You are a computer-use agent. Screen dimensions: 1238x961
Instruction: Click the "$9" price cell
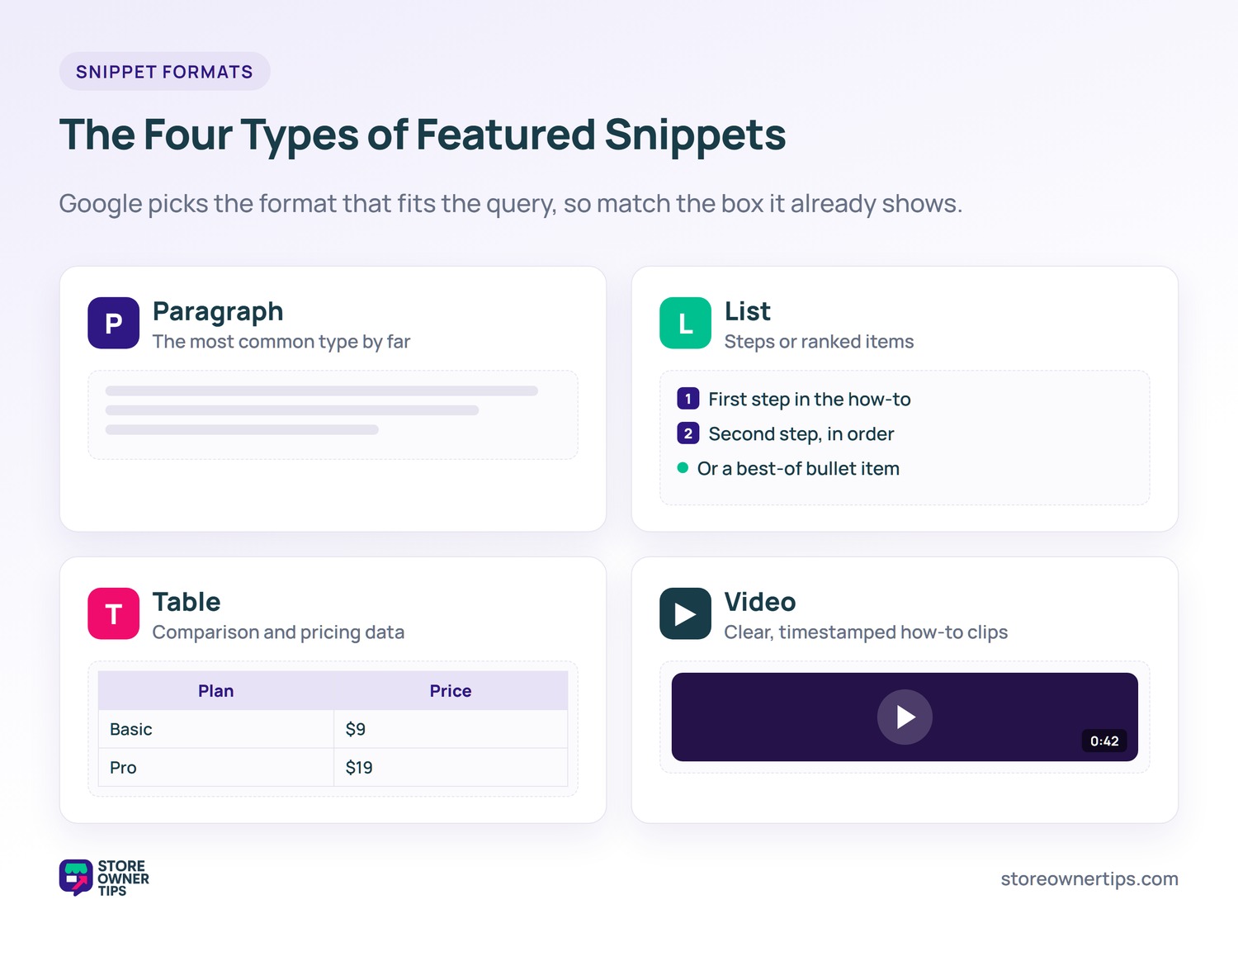[x=451, y=729]
